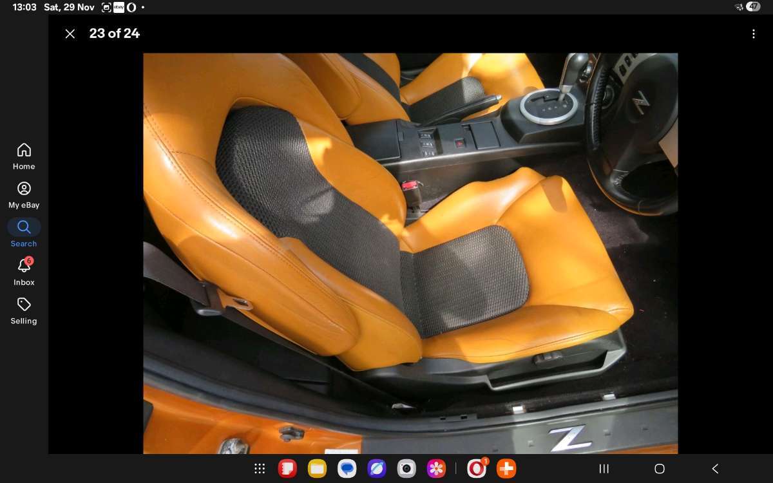Screen dimensions: 773x483
Task: Open the Inbox with notification badge
Action: 24,272
